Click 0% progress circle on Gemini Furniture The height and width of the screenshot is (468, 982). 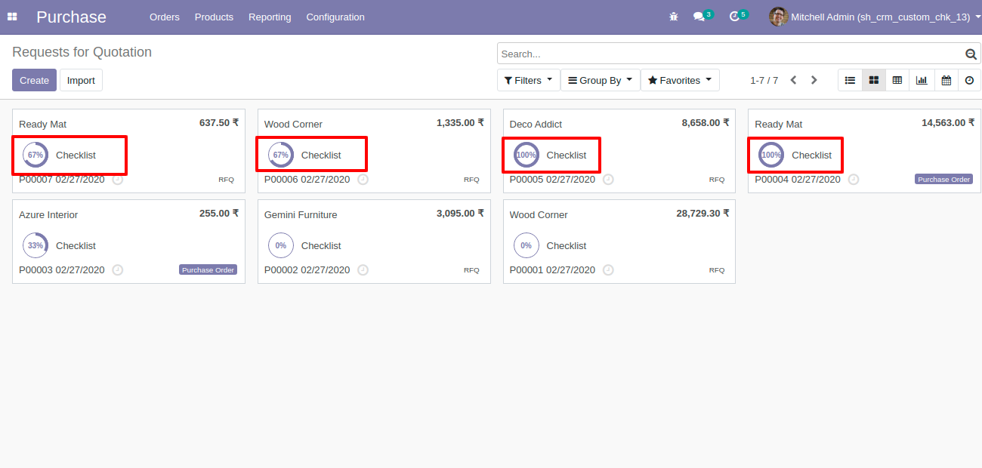pos(281,245)
